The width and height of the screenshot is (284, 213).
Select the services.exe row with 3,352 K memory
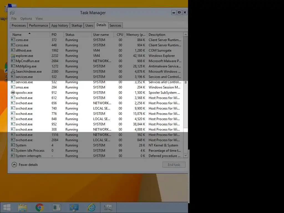tap(97, 82)
